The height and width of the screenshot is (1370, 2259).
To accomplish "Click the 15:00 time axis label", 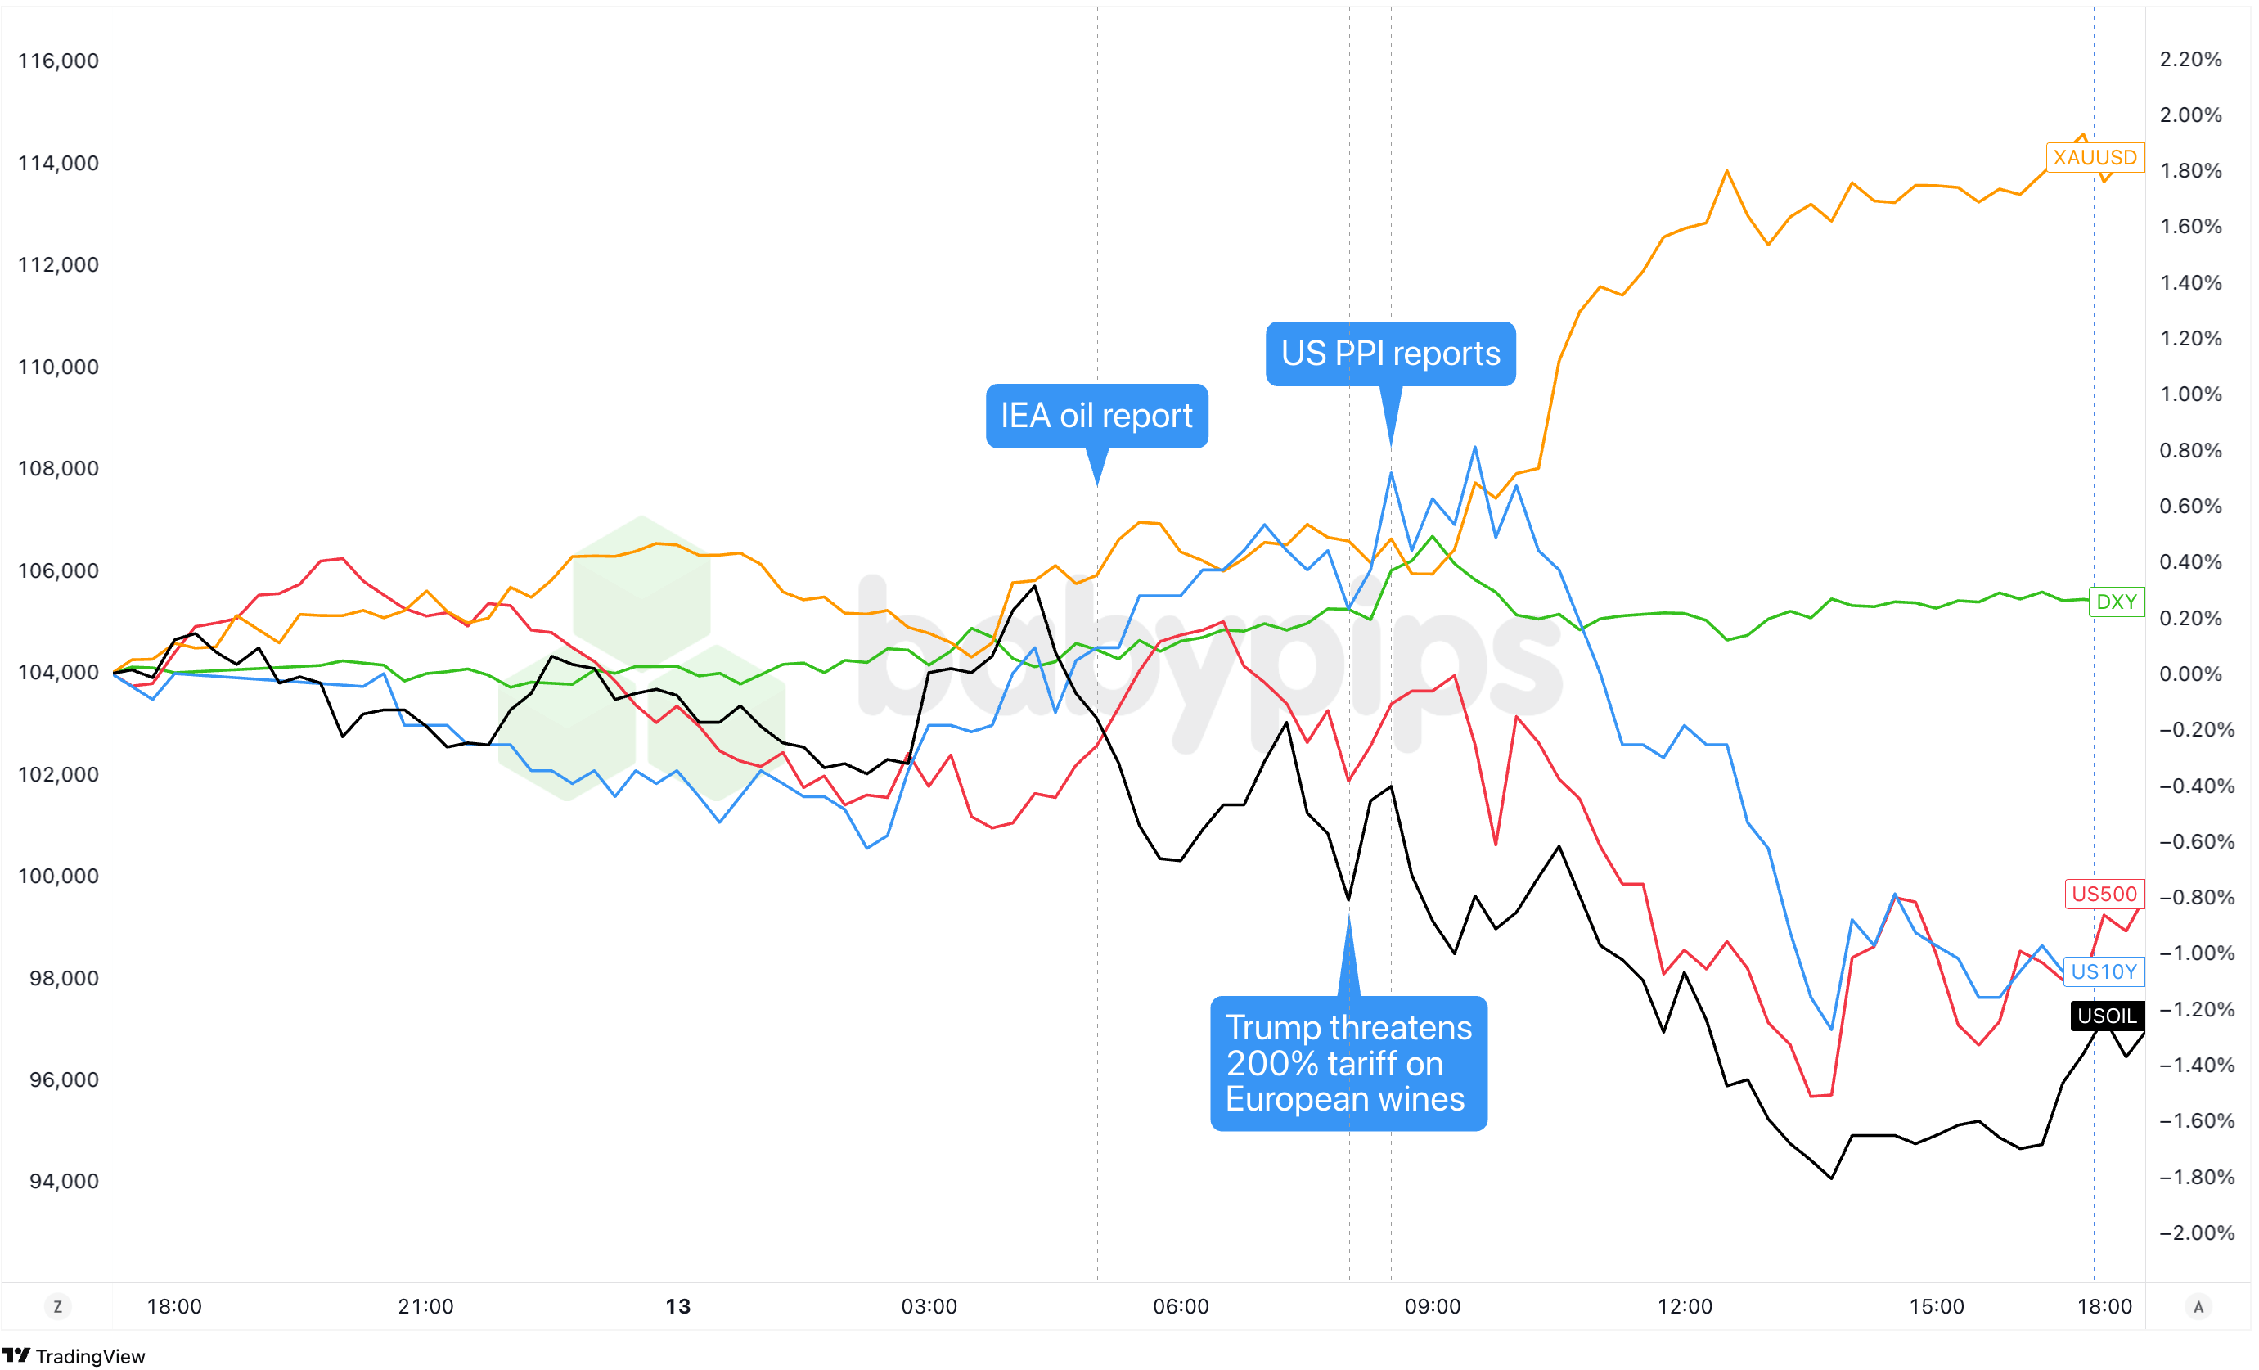I will tap(1937, 1307).
